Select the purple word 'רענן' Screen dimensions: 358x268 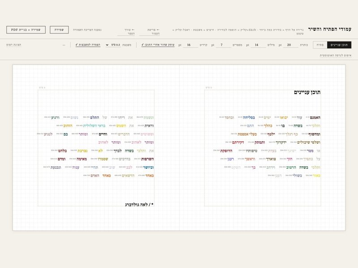(x=230, y=159)
